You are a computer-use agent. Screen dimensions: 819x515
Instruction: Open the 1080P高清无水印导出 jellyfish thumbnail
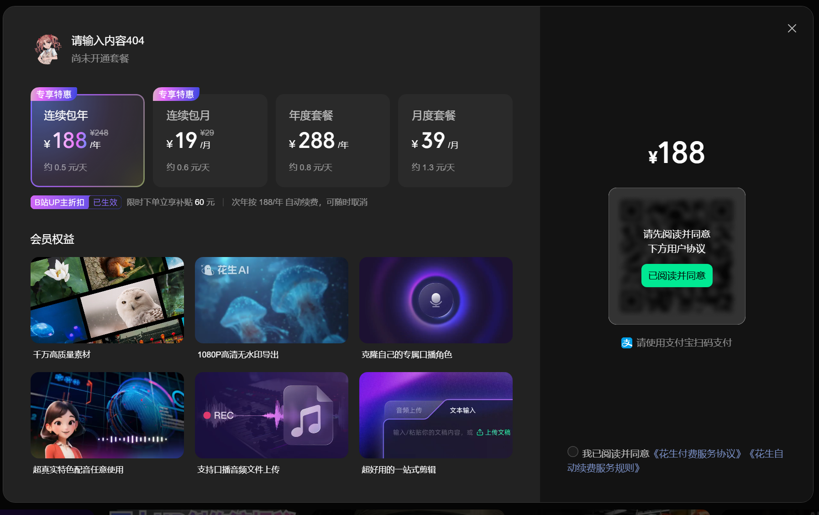[272, 300]
